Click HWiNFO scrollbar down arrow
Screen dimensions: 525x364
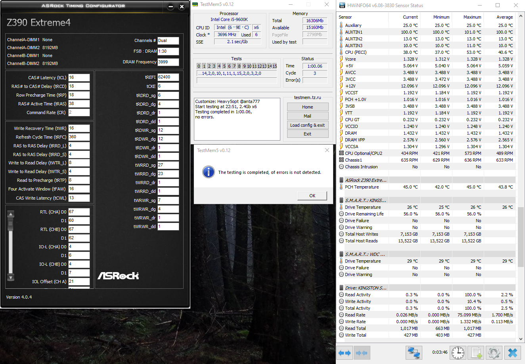521,339
